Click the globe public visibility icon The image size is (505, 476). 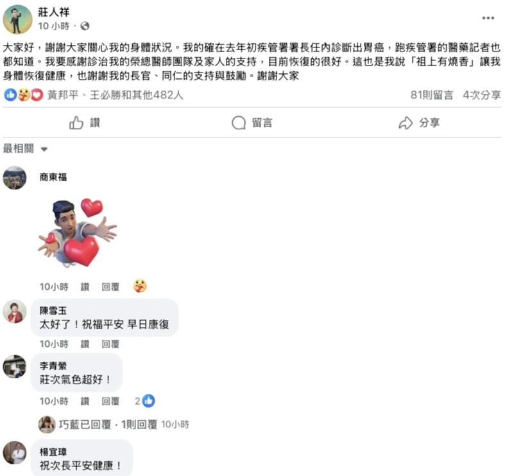click(x=85, y=26)
